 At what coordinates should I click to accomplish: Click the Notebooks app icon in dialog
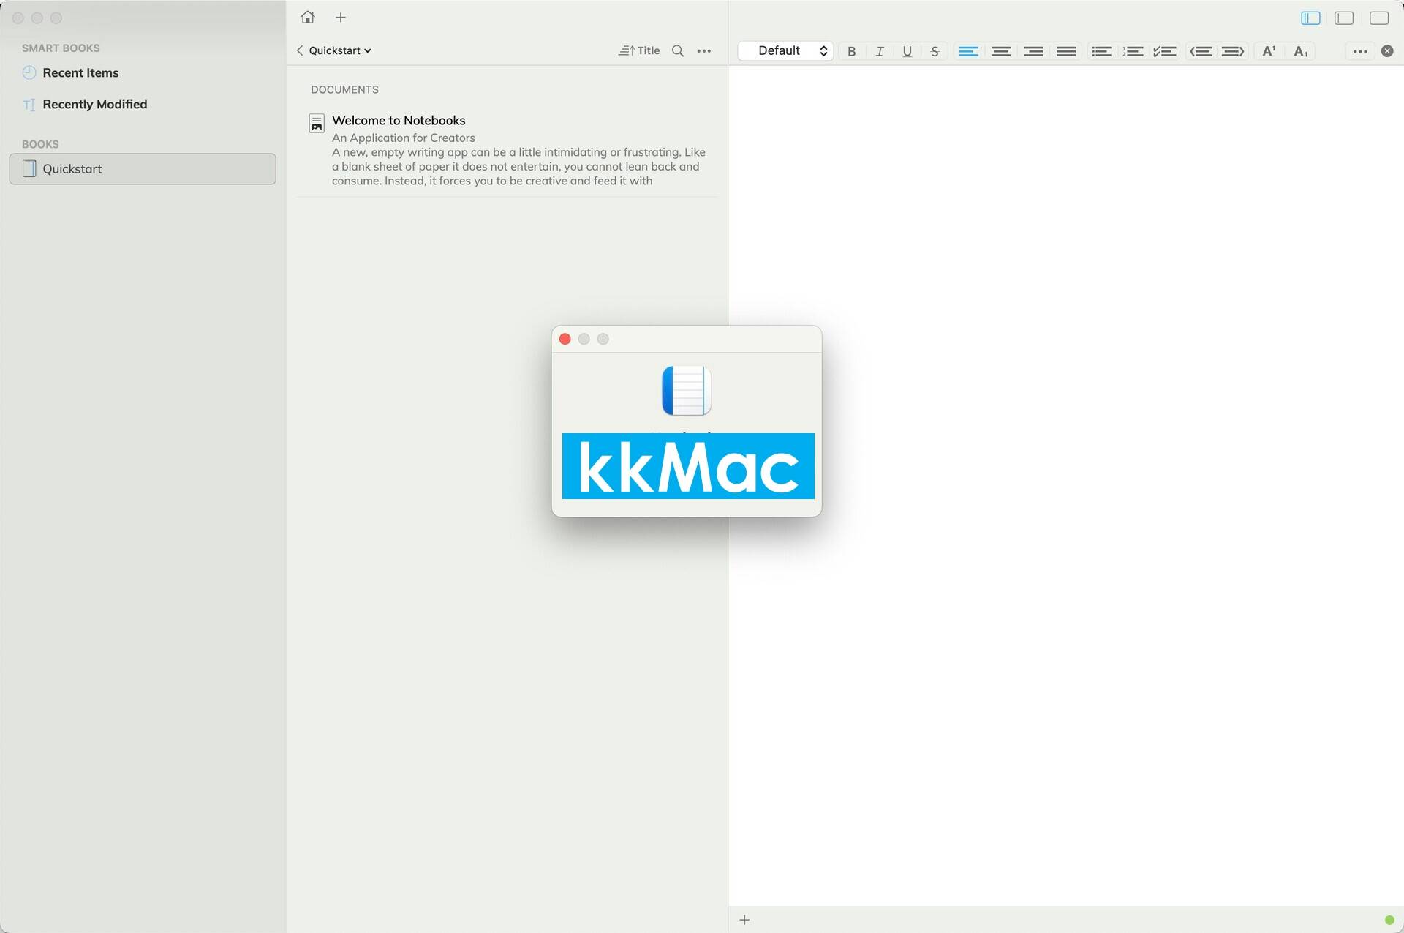click(x=687, y=390)
